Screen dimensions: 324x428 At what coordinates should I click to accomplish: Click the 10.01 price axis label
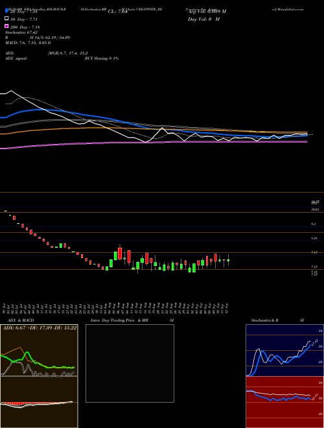(x=315, y=209)
